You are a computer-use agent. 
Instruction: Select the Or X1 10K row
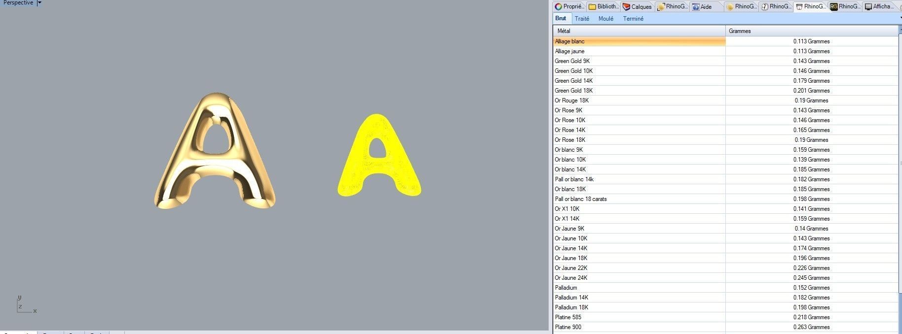coord(725,209)
